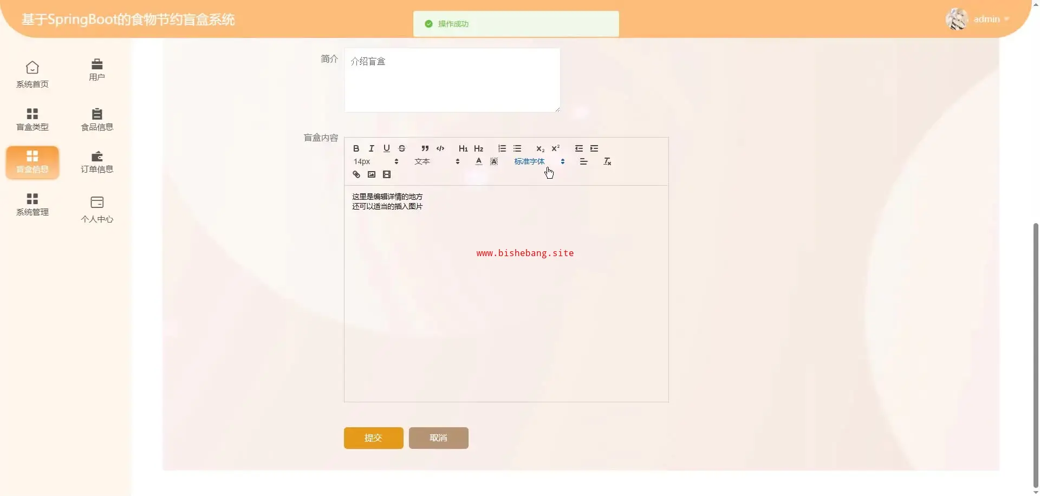
Task: Insert a hyperlink in the editor
Action: click(x=356, y=174)
